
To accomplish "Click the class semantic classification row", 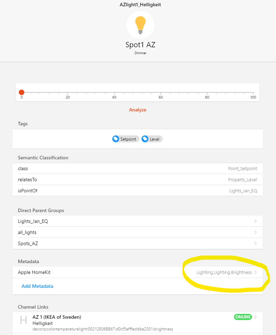I will [x=137, y=168].
